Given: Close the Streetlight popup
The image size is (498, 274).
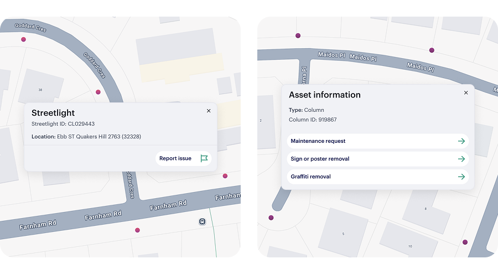Looking at the screenshot, I should (209, 111).
